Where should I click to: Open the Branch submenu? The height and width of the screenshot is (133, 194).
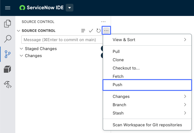(147, 105)
